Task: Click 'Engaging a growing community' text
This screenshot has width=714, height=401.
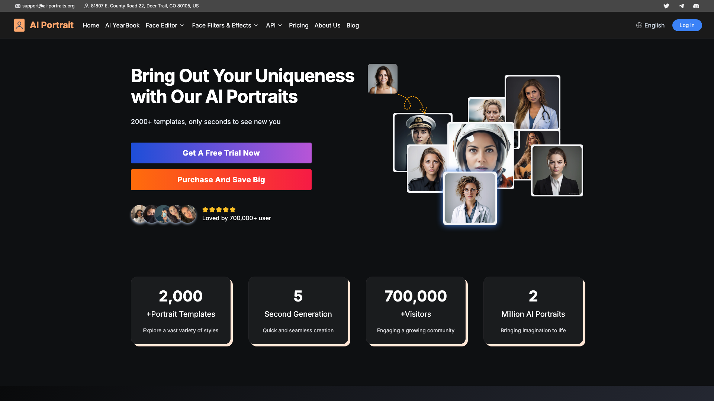Action: click(x=416, y=330)
